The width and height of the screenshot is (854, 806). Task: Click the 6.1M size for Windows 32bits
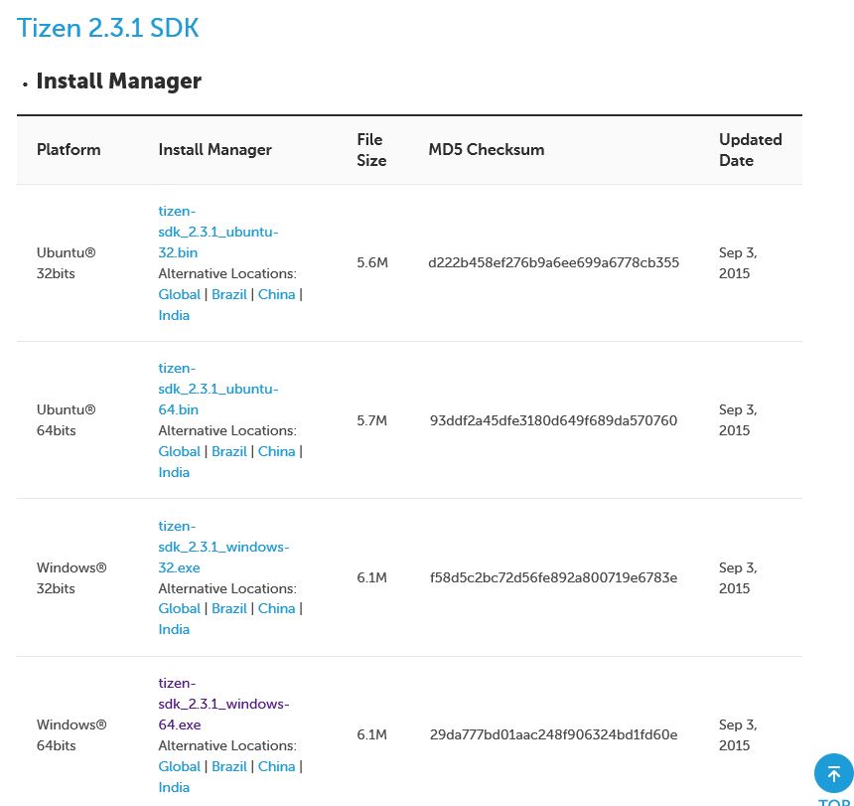click(x=372, y=577)
